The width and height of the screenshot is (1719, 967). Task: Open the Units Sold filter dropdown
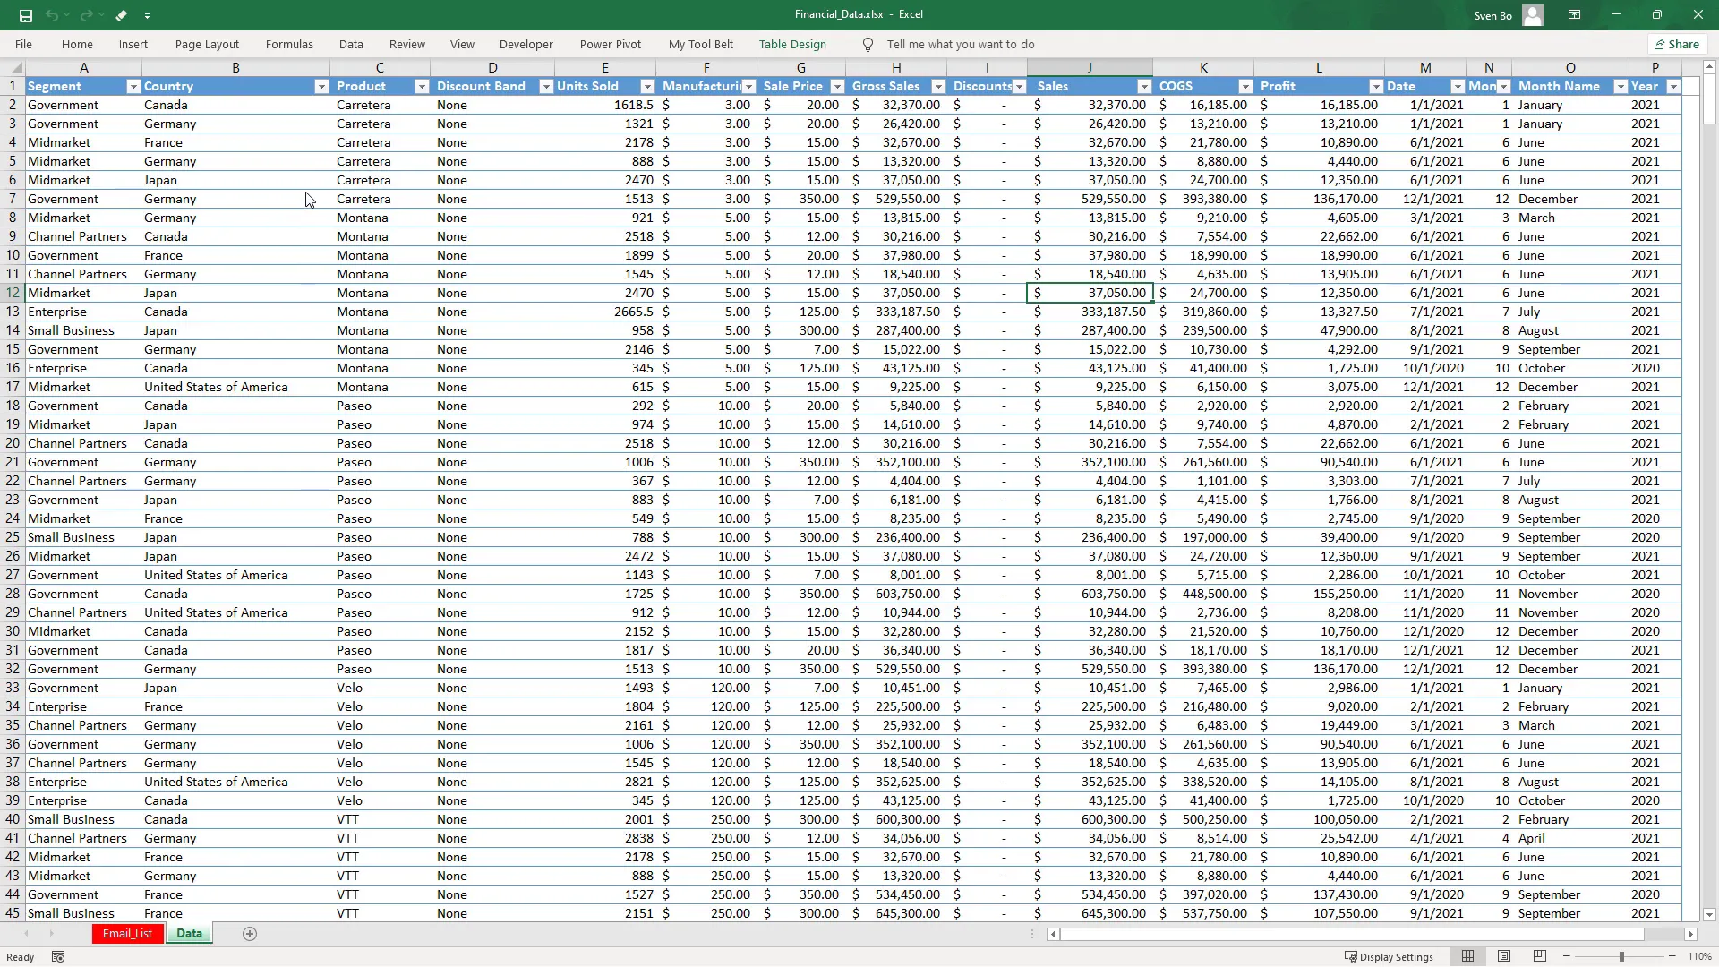pyautogui.click(x=647, y=87)
